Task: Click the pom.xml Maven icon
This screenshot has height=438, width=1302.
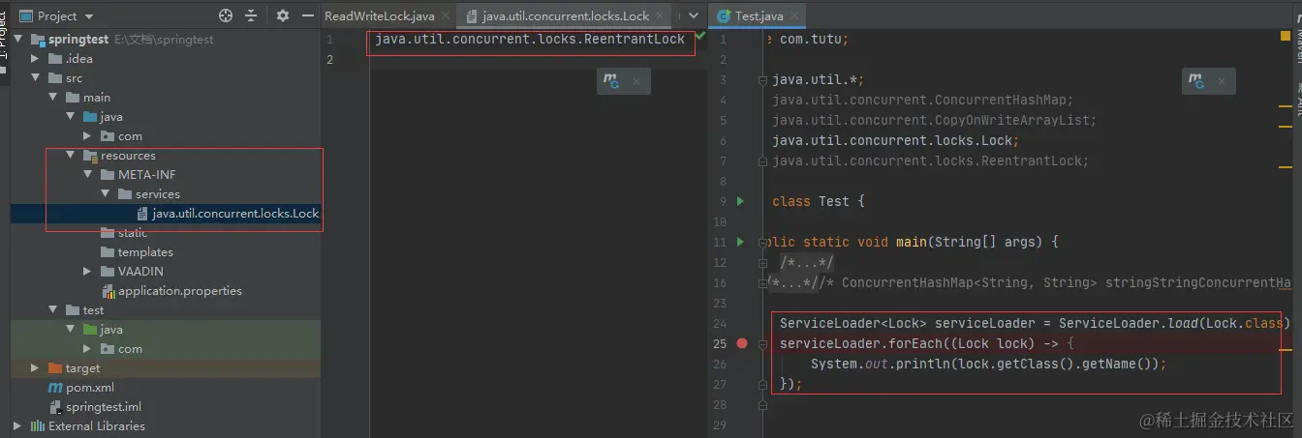Action: tap(55, 388)
